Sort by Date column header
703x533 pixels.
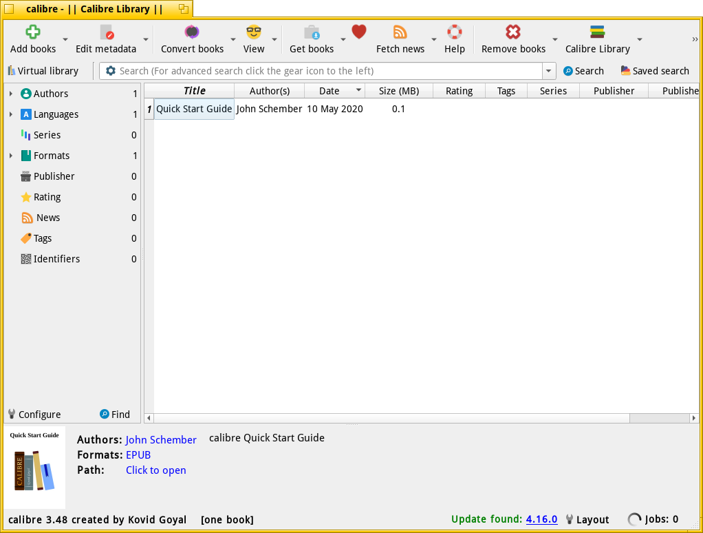(334, 91)
